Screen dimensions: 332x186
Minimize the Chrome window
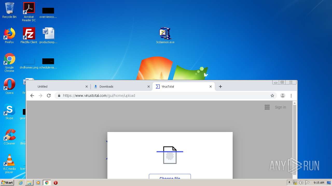[276, 82]
